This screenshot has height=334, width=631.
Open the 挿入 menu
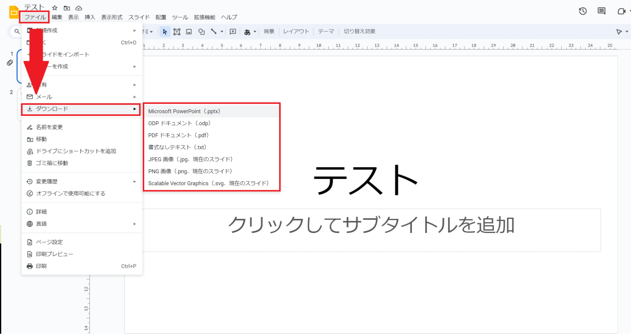click(90, 17)
